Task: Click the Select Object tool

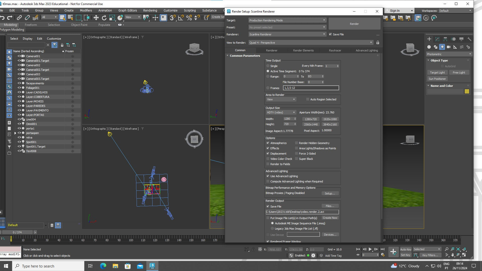Action: point(62,18)
